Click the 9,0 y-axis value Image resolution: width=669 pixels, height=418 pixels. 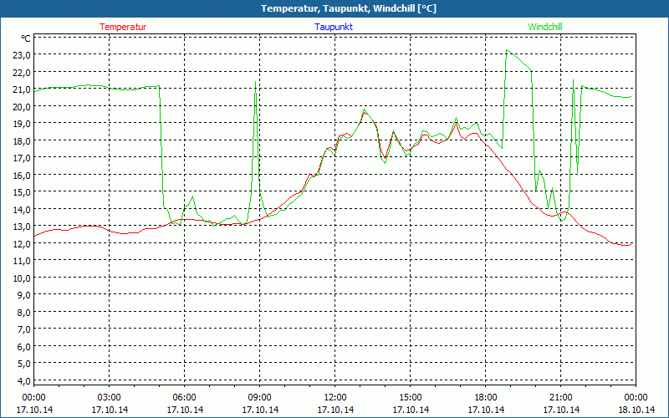pos(24,295)
